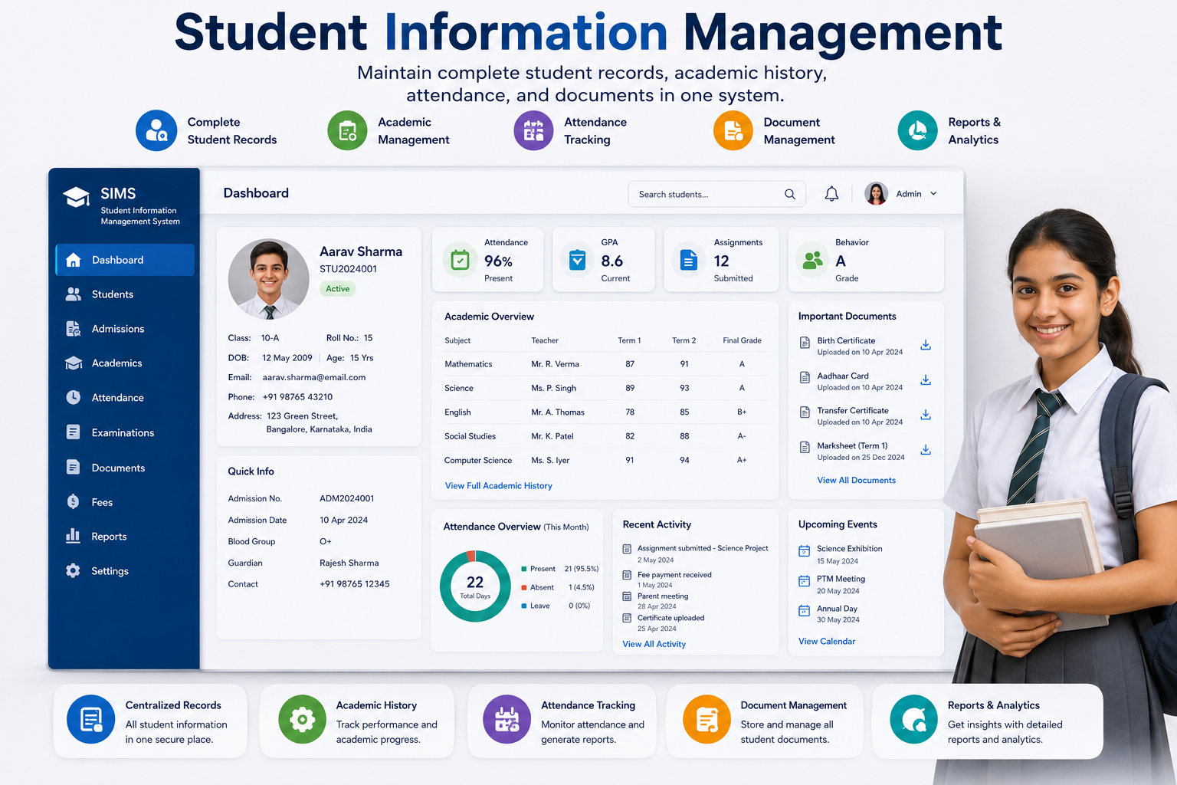The height and width of the screenshot is (785, 1177).
Task: Click the top Reports & Analytics teal icon
Action: point(918,130)
